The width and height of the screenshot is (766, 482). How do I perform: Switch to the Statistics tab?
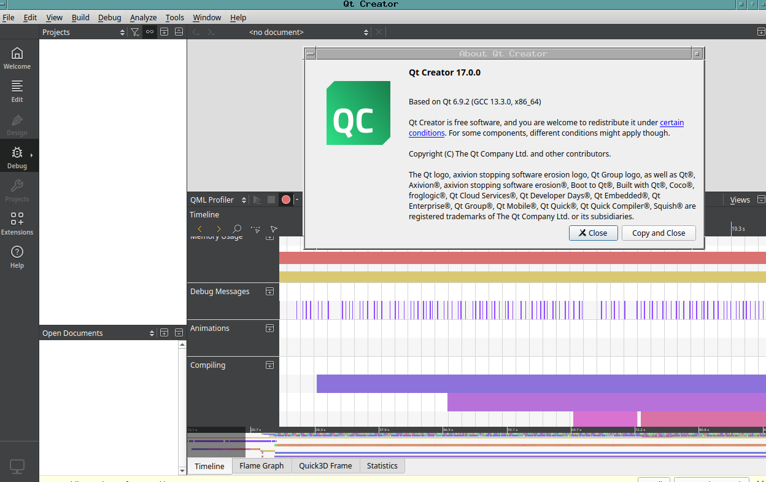(x=382, y=465)
